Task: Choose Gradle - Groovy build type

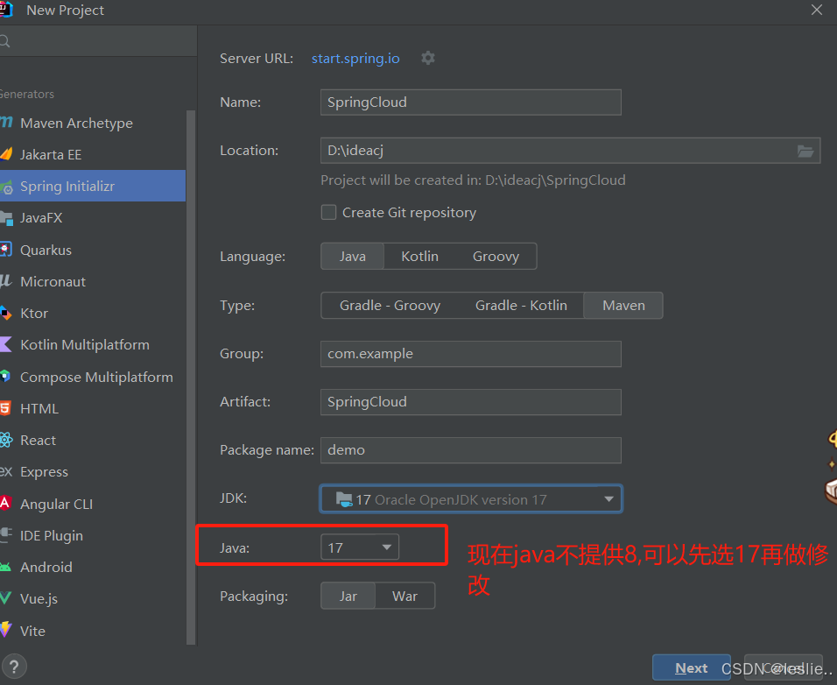Action: click(390, 306)
